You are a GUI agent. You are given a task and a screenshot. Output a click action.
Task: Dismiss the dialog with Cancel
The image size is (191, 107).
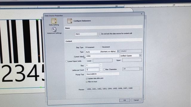tap(136, 100)
